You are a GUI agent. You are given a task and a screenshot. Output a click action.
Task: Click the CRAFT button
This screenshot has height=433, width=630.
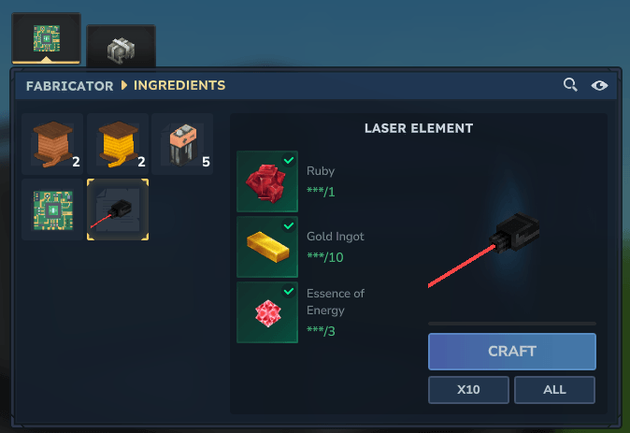[x=512, y=352]
